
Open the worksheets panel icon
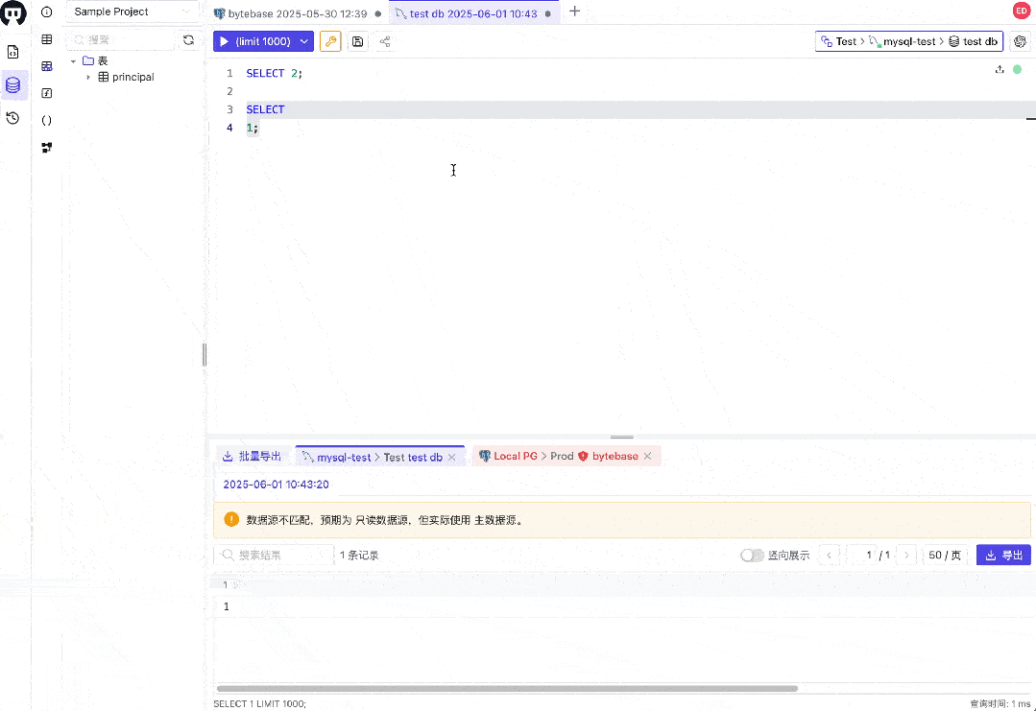pos(12,52)
